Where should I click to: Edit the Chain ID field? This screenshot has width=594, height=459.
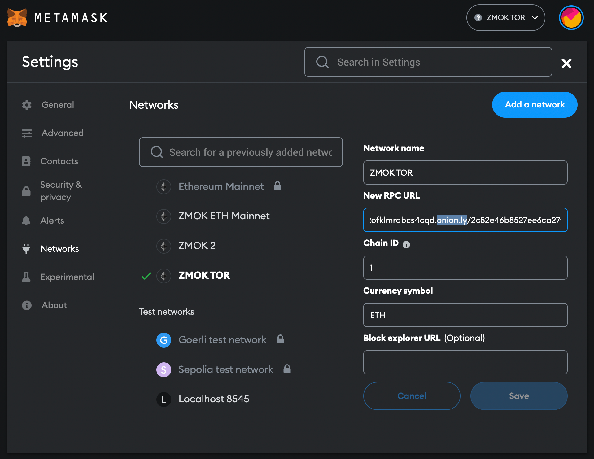465,268
